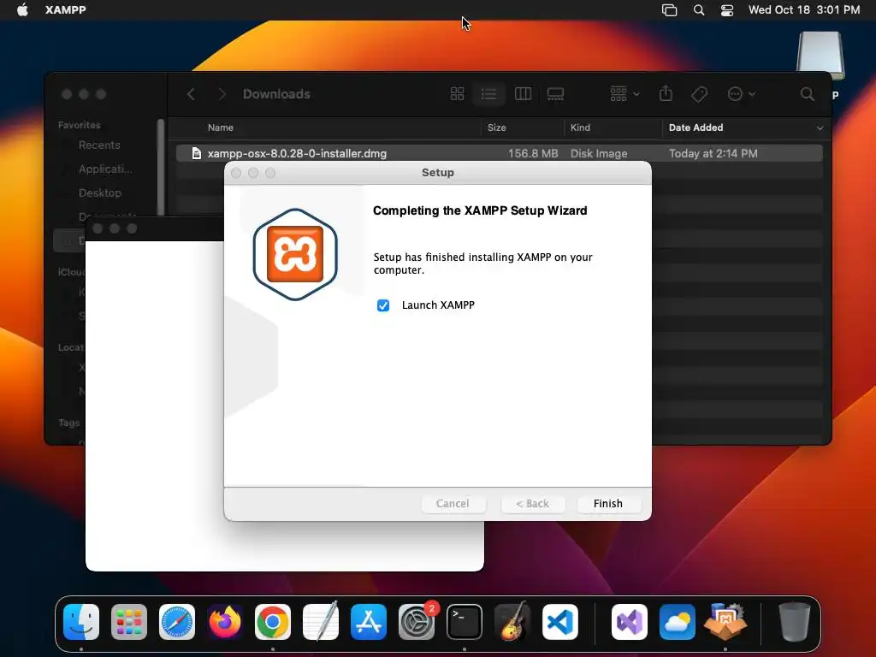Sort by Name column in Finder
Viewport: 876px width, 657px height.
[x=220, y=127]
